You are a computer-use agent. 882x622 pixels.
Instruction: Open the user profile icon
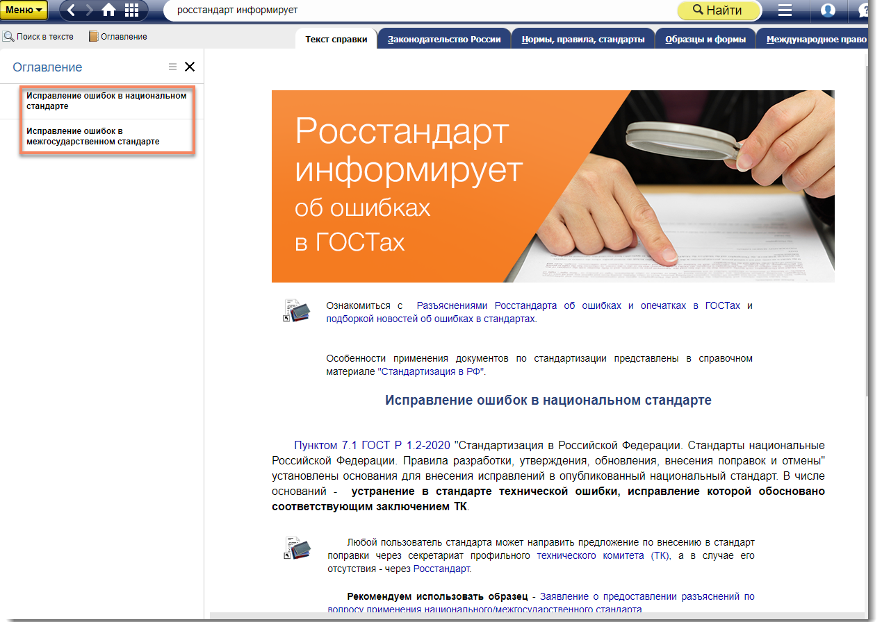click(828, 10)
